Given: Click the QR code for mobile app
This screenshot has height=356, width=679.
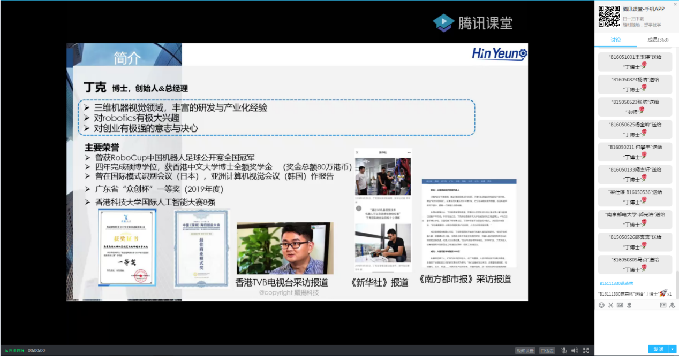Looking at the screenshot, I should click(608, 16).
